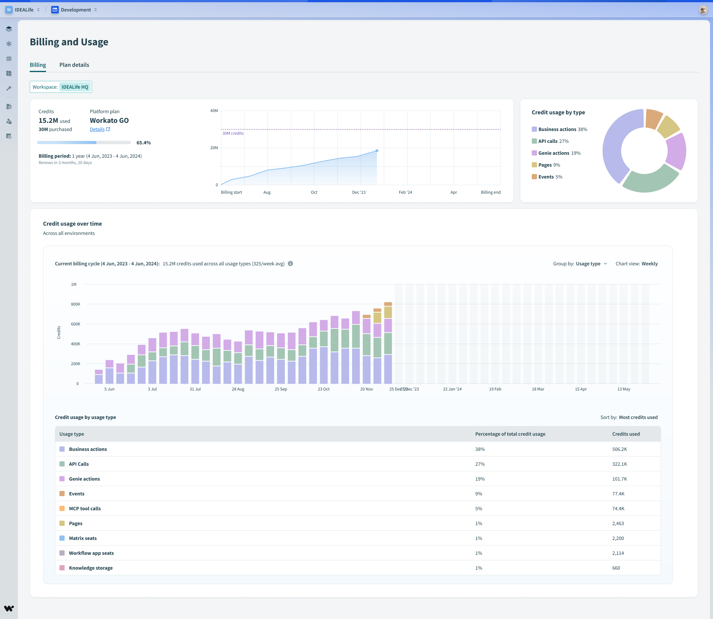
Task: Open the platform plan Details link
Action: [x=97, y=129]
